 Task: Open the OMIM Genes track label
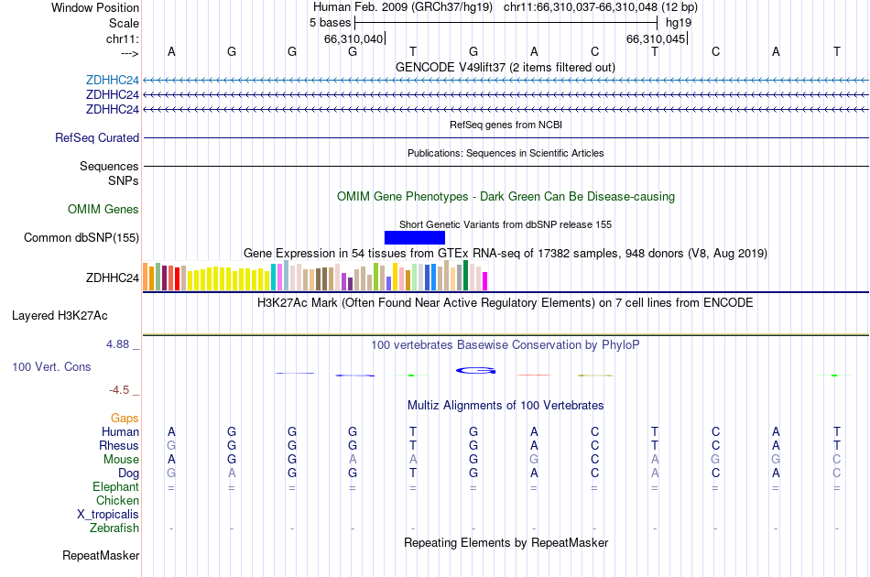(103, 209)
